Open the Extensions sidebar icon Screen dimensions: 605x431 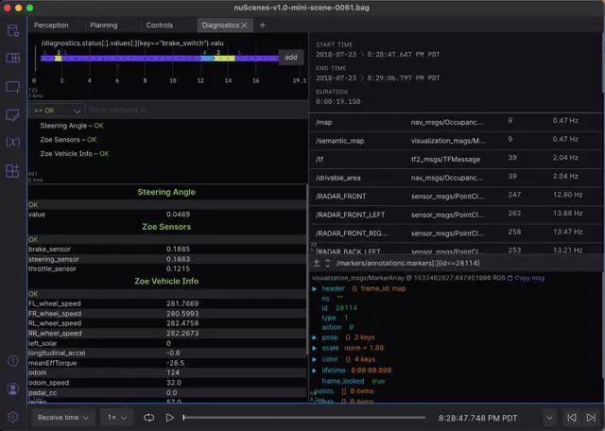tap(12, 171)
